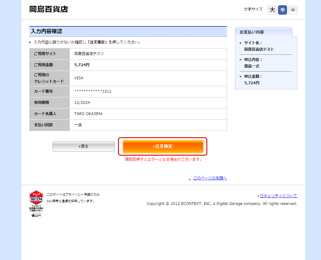Click the 一括 payment count value
Image resolution: width=321 pixels, height=260 pixels.
(x=78, y=125)
